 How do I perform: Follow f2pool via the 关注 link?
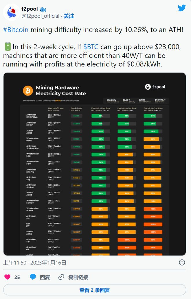(69, 16)
